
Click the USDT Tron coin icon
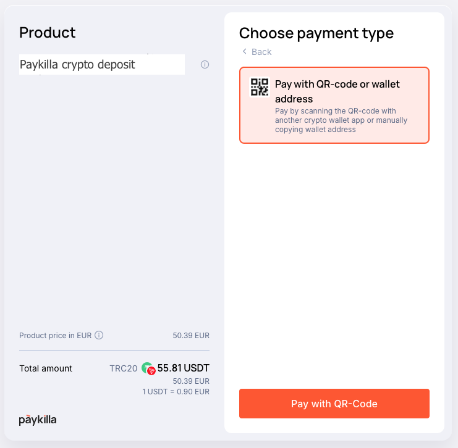tap(148, 368)
